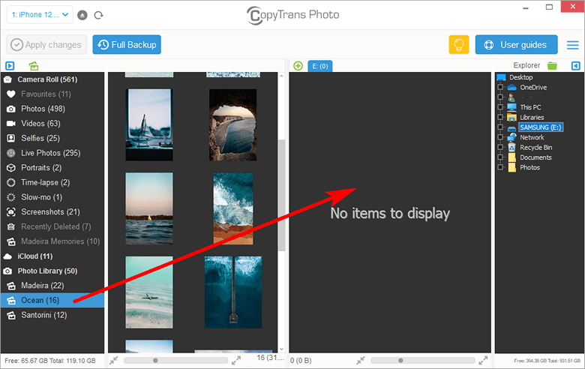Click scroll up arrow in photo list
This screenshot has width=585, height=369.
coord(282,76)
